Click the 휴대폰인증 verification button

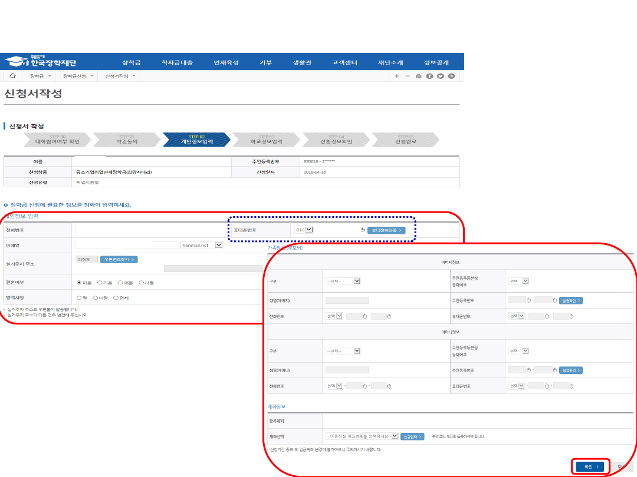[x=386, y=230]
